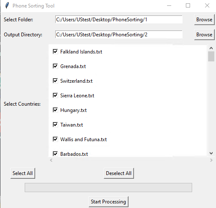Click the vertical scrollbar thumb
Viewport: 216px width, 208px height.
[211, 56]
